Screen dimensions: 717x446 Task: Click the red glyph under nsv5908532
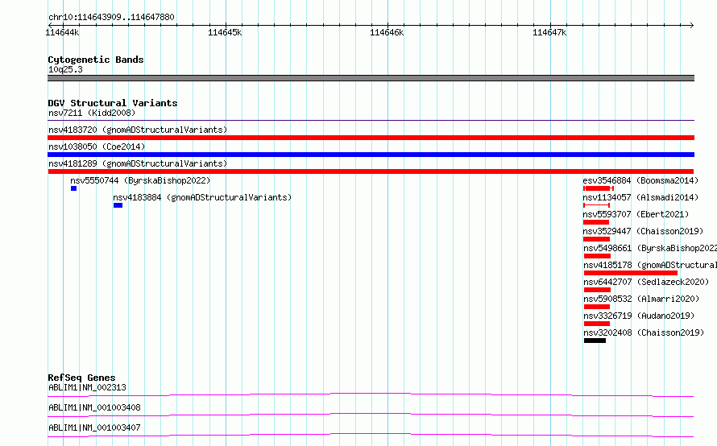pos(597,307)
